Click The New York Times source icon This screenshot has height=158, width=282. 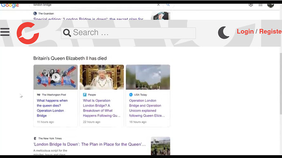pos(35,138)
